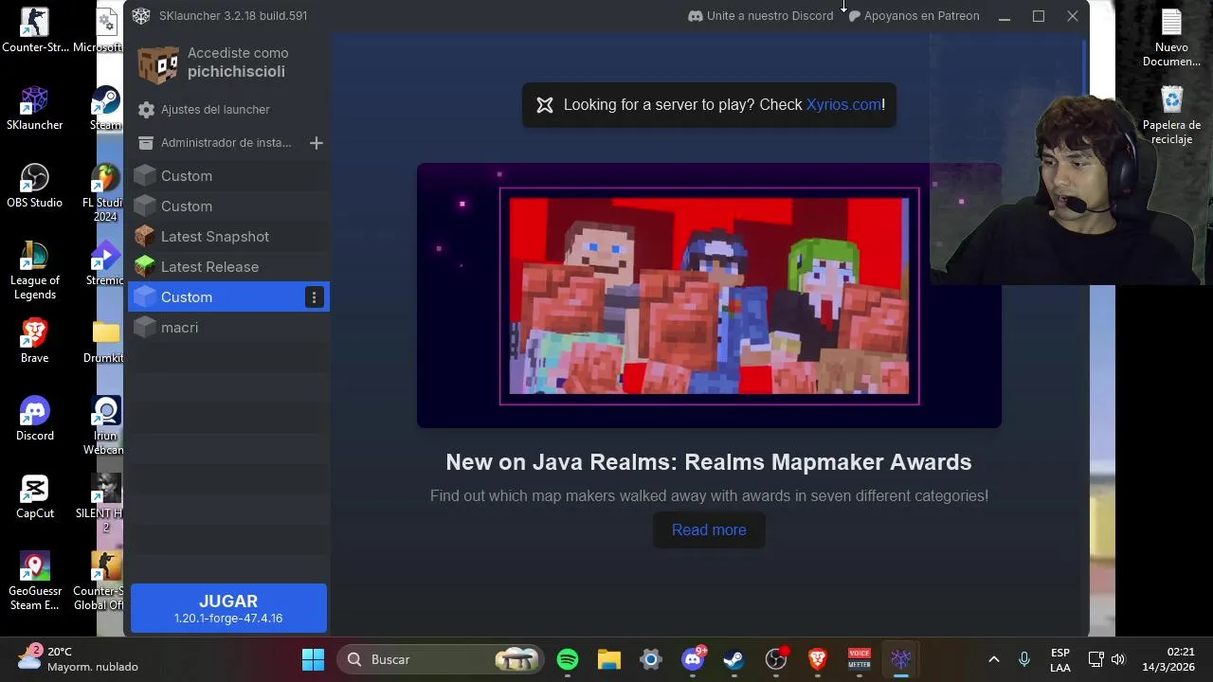Open the three-dot menu on selected Custom

(314, 297)
